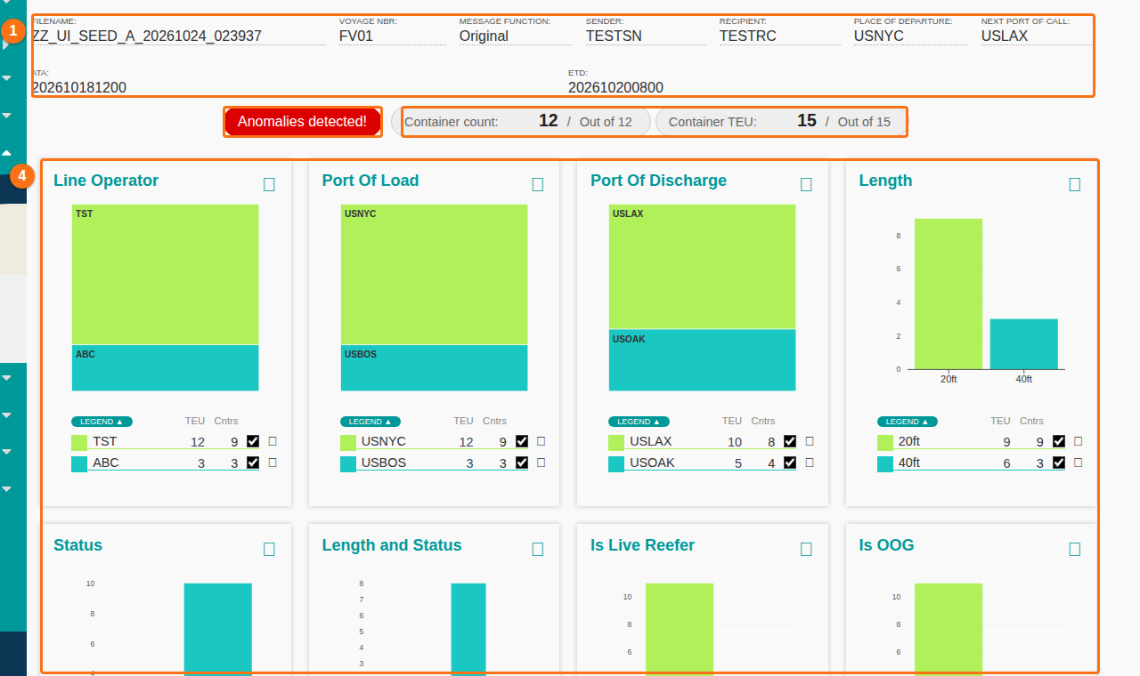This screenshot has width=1140, height=676.
Task: Click the Anomalies detected! button
Action: 303,122
